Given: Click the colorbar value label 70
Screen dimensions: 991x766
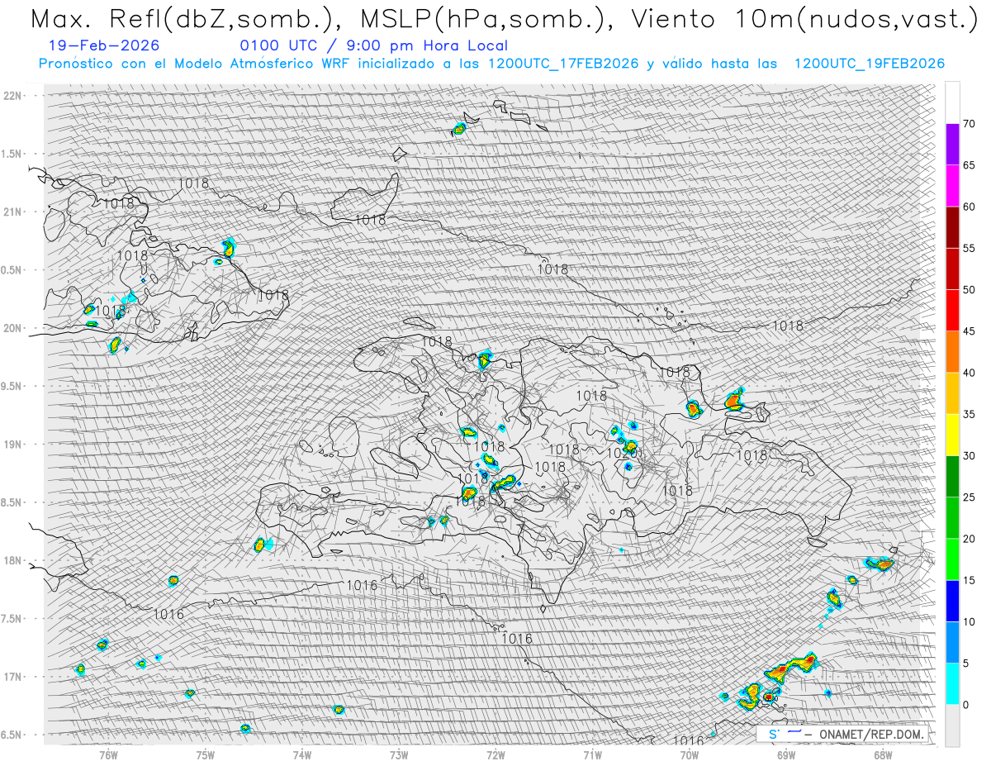Looking at the screenshot, I should [970, 124].
